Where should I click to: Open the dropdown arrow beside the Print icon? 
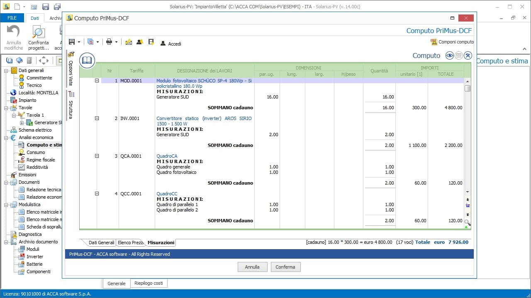tap(116, 42)
